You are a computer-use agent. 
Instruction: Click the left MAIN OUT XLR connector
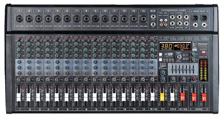coord(195,18)
